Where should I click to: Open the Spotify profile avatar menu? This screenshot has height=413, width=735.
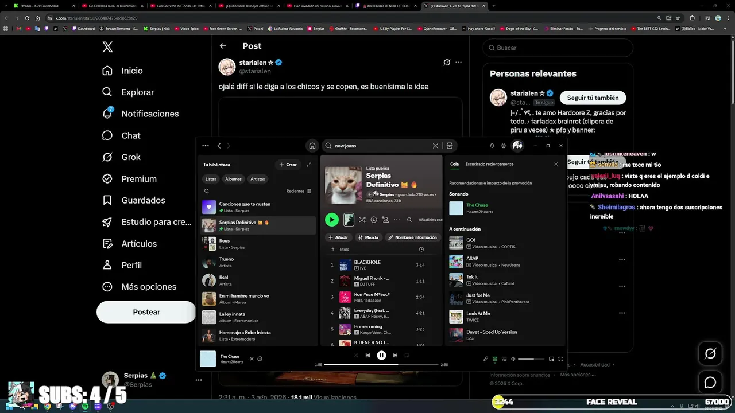(x=517, y=146)
